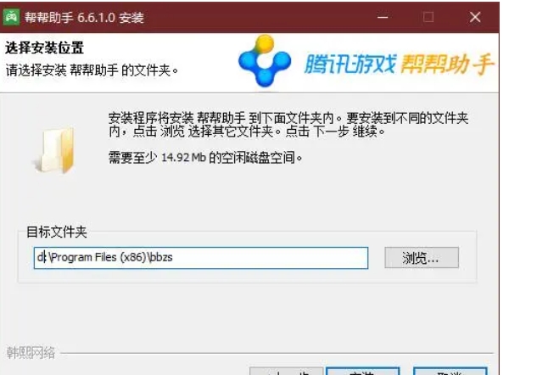Start installation with the 安装 button
The height and width of the screenshot is (375, 537).
363,372
